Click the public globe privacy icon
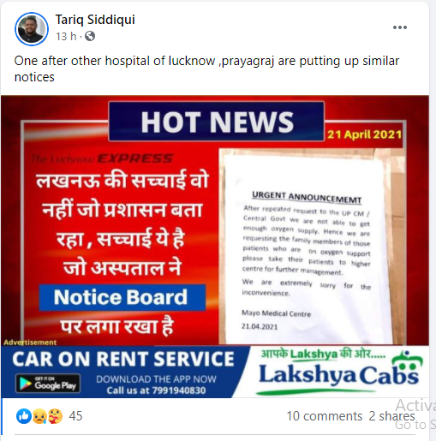 [90, 36]
